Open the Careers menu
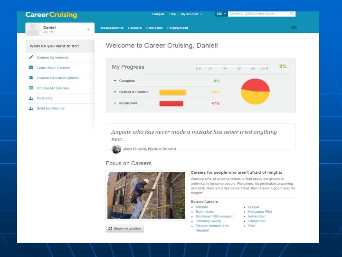The image size is (342, 257). coord(135,28)
